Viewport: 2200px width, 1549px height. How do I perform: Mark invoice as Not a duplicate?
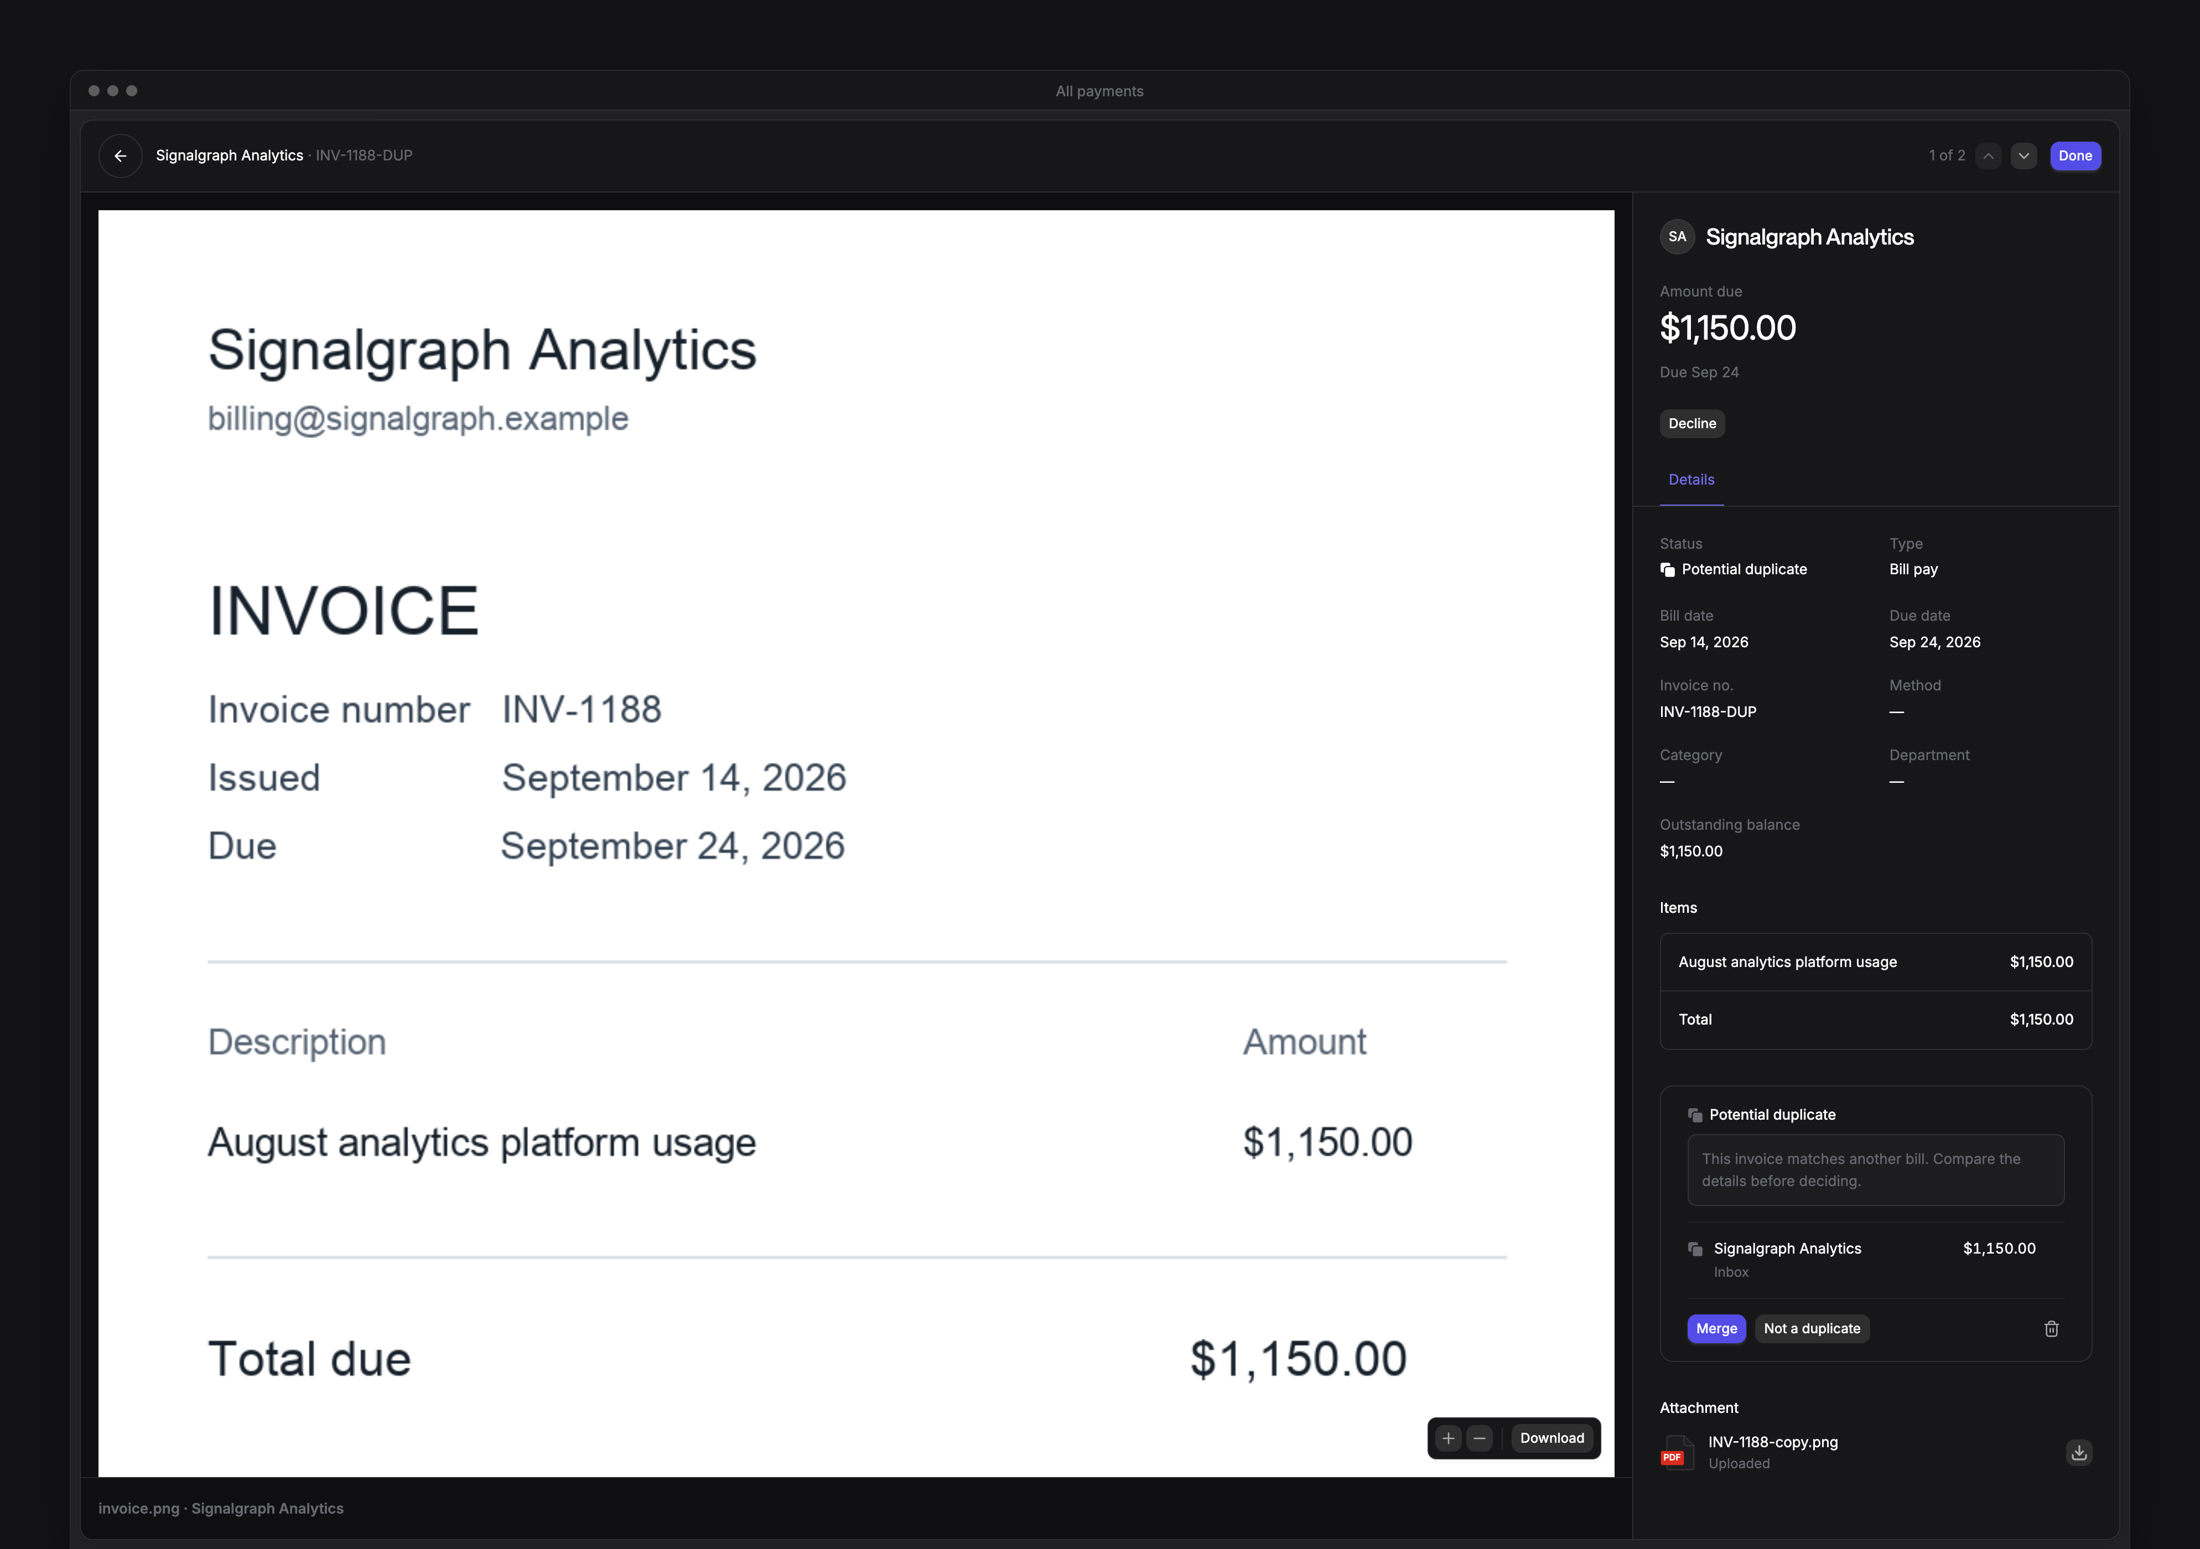point(1812,1329)
